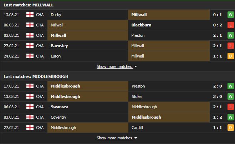
Task: Click England flag in the Barnsley match row
Action: pos(30,46)
